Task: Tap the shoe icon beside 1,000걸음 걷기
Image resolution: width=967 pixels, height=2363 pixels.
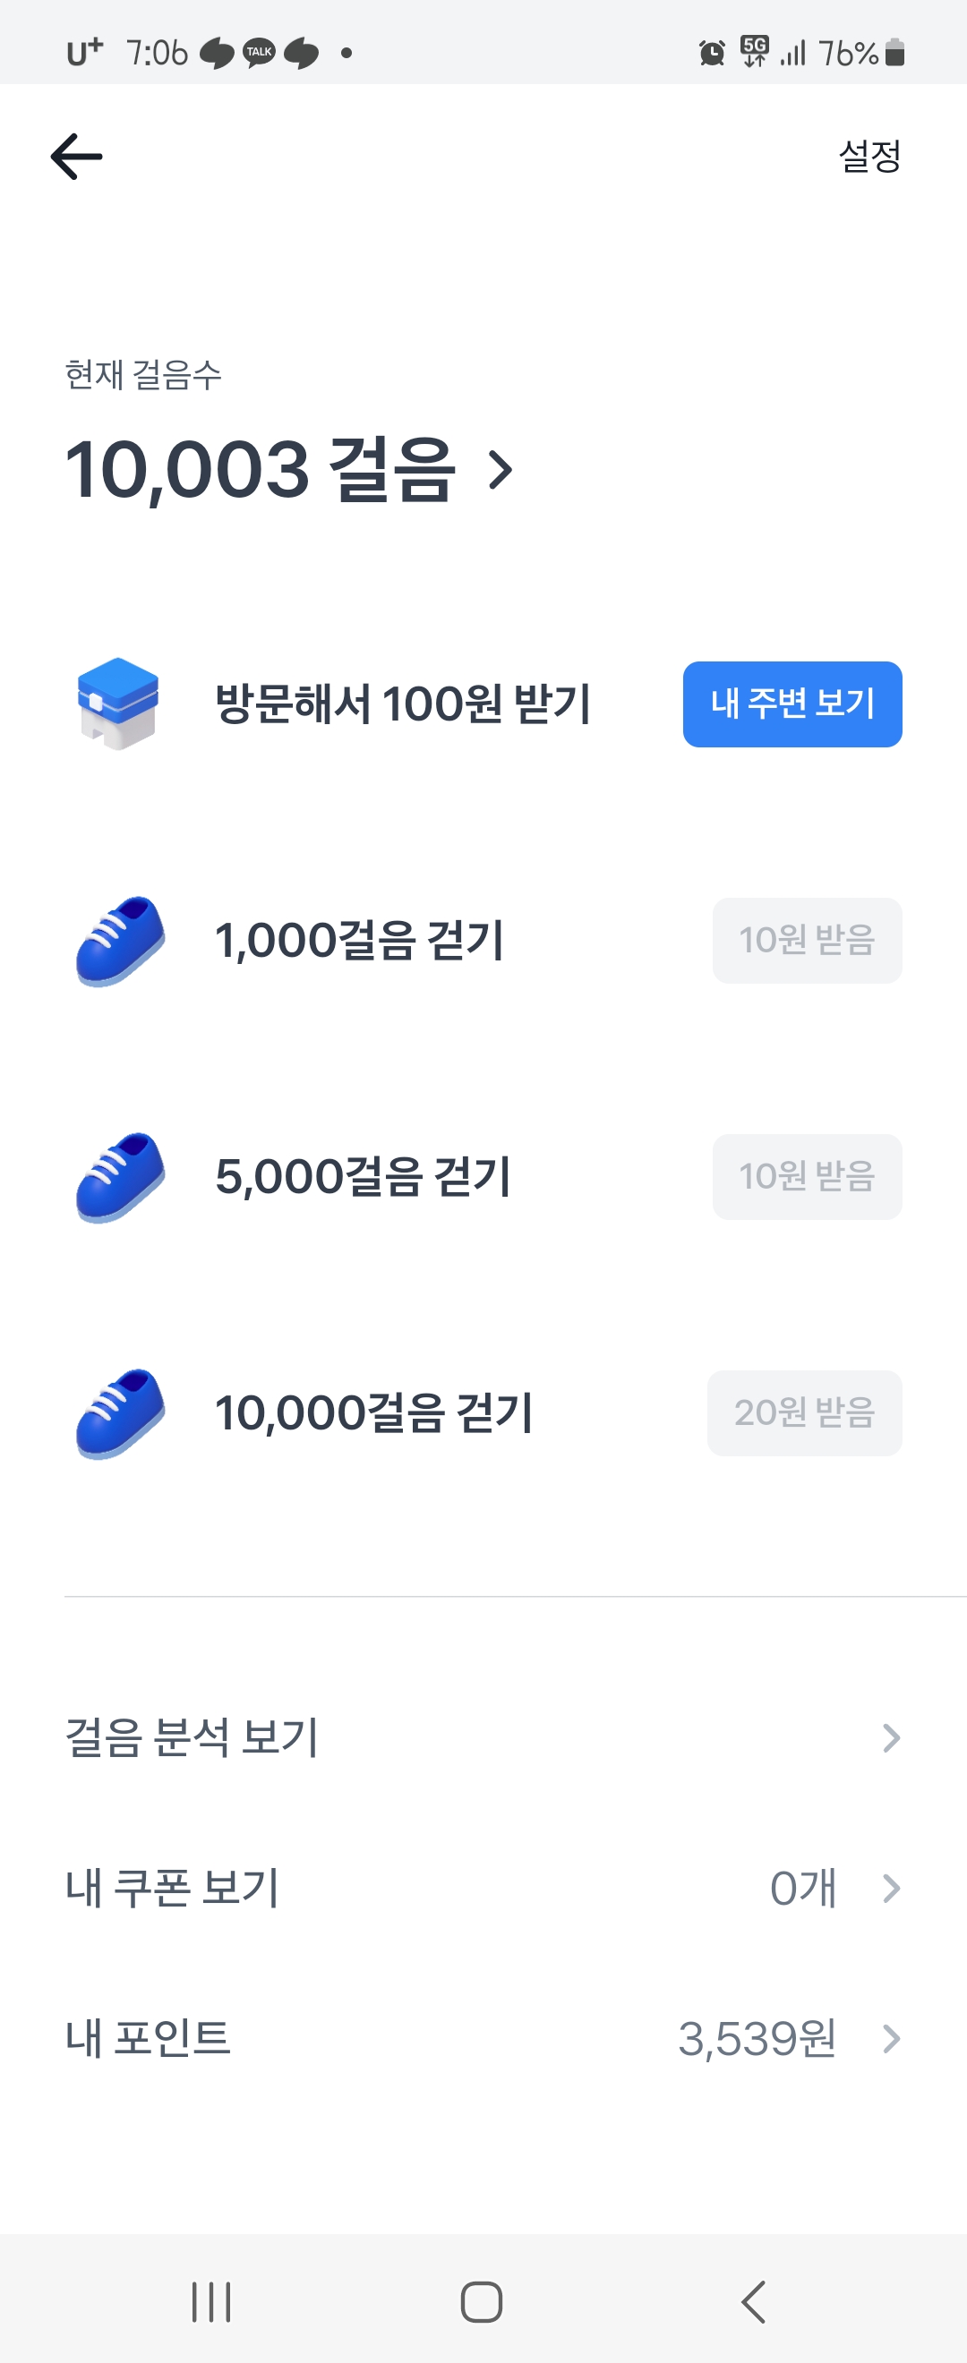Action: pyautogui.click(x=120, y=940)
